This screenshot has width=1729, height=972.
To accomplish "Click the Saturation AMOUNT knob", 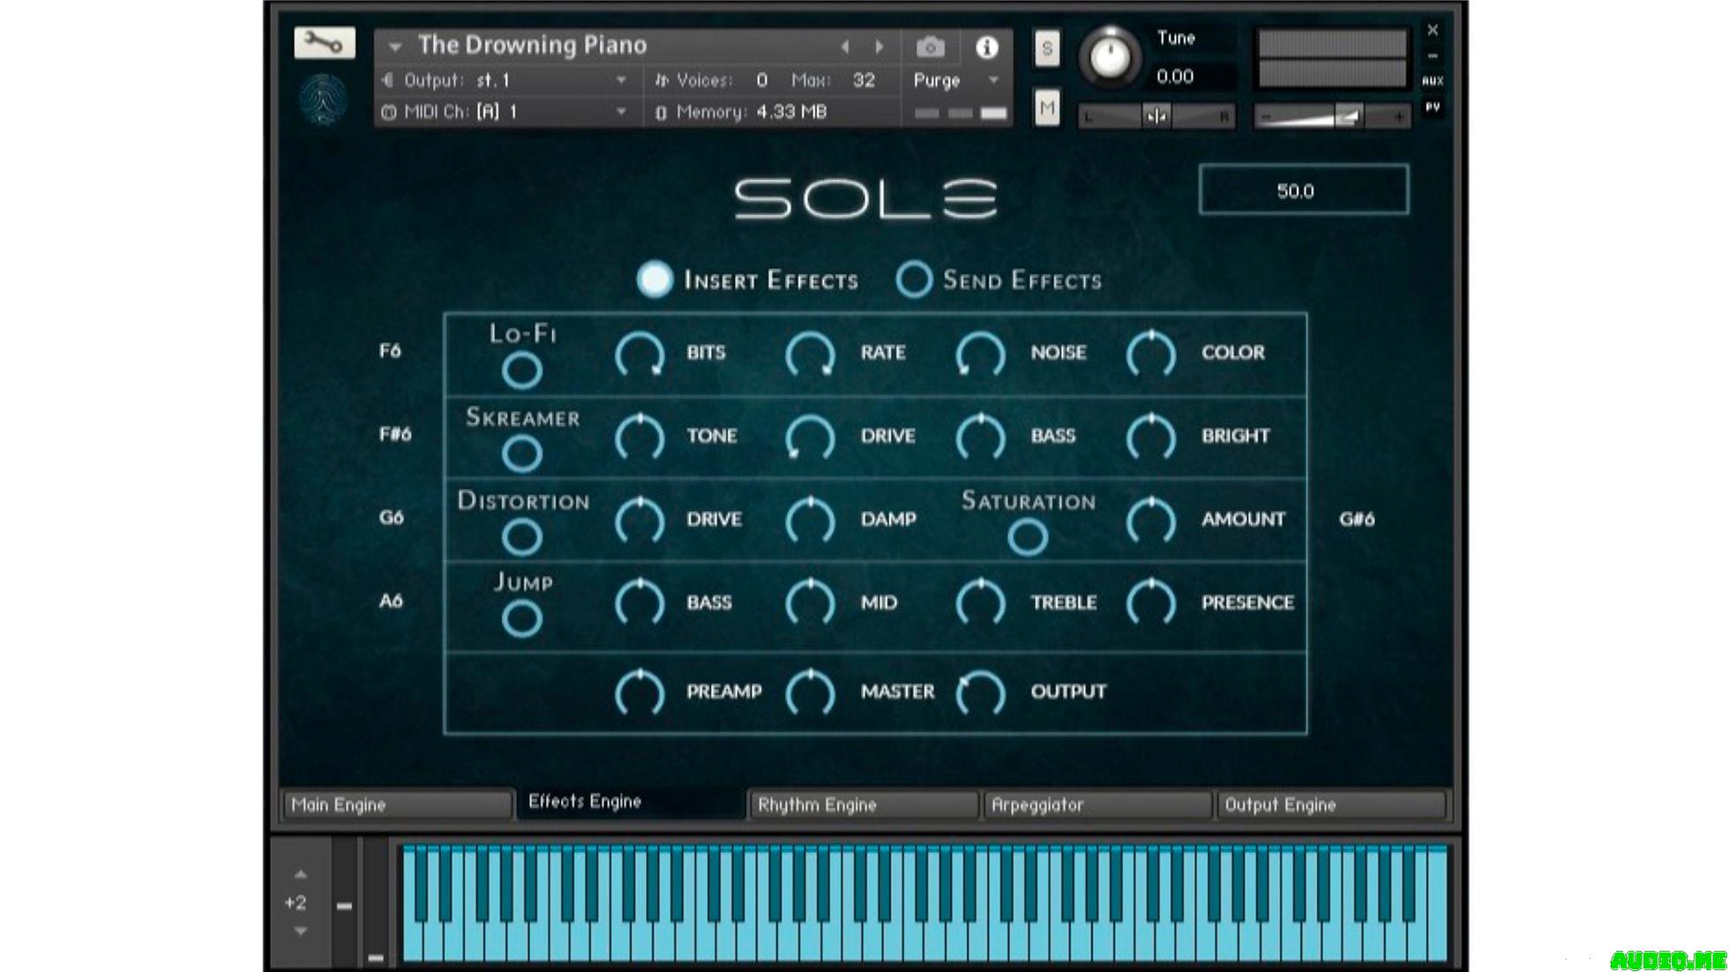I will pos(1151,520).
